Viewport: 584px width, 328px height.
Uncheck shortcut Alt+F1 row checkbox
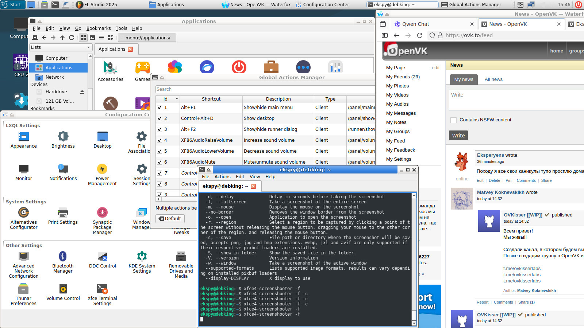(160, 108)
